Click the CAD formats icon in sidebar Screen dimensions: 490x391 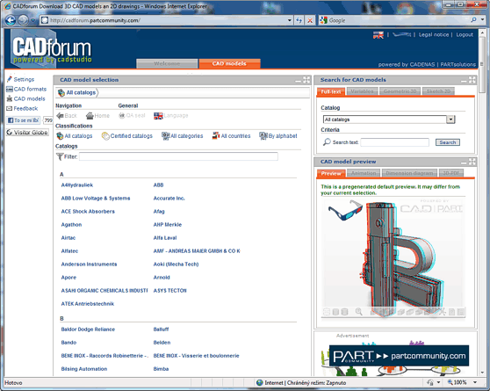(10, 89)
